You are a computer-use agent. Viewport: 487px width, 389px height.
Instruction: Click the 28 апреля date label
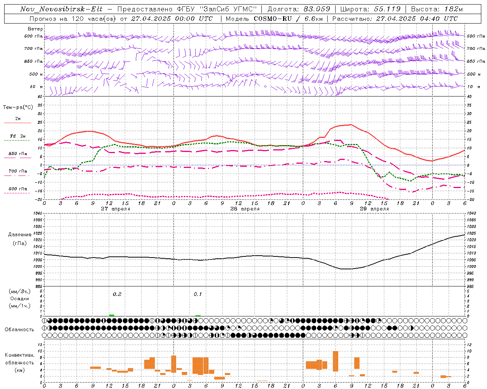[245, 209]
